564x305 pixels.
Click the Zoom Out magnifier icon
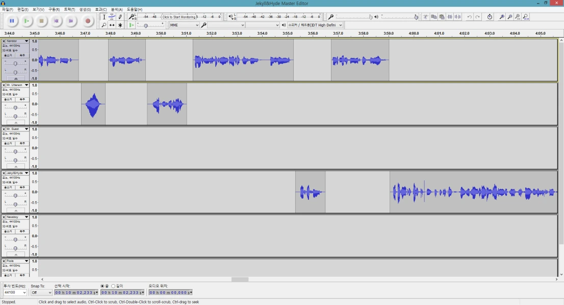coord(509,17)
